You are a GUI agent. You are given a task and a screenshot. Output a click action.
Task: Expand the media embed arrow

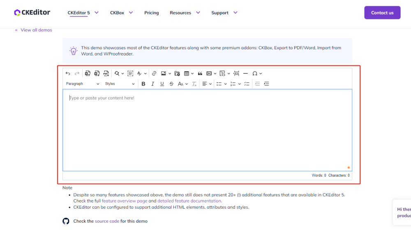point(215,74)
